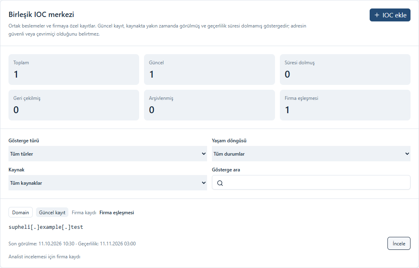Select the Güncel stat card
Screen dimensions: 419x268
pyautogui.click(x=209, y=70)
